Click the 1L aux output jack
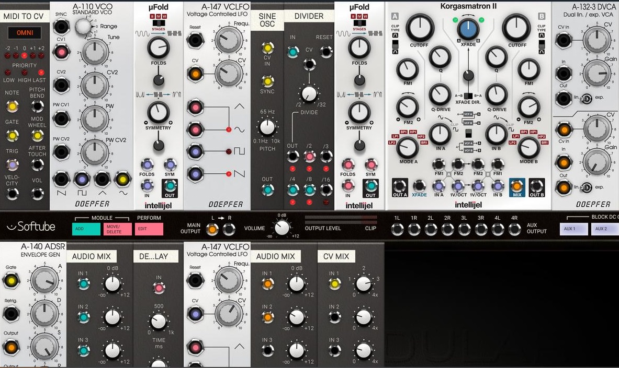The height and width of the screenshot is (368, 619). pos(397,229)
